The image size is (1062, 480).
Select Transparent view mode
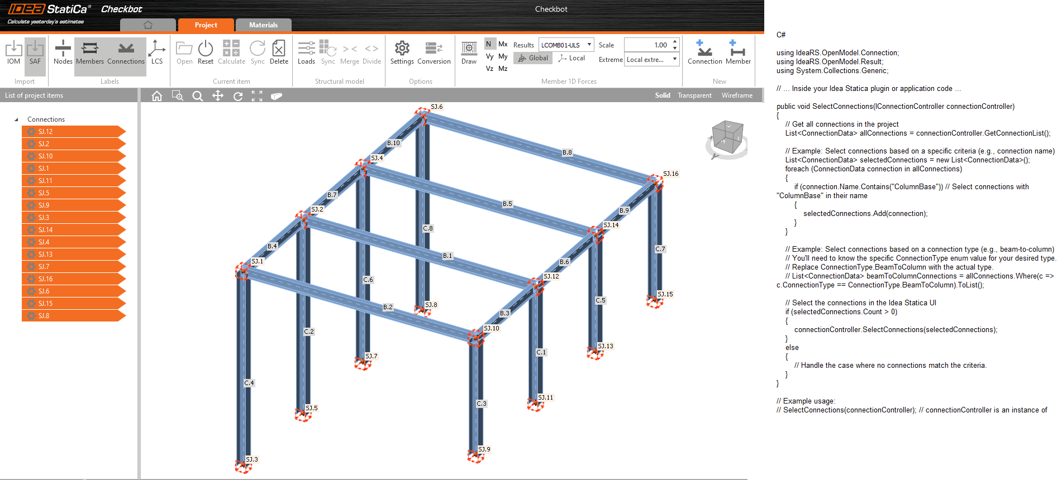(x=694, y=95)
